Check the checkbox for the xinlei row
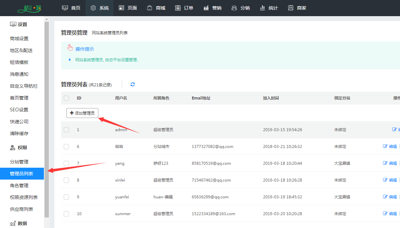Viewport: 400px width, 228px height. click(66, 180)
